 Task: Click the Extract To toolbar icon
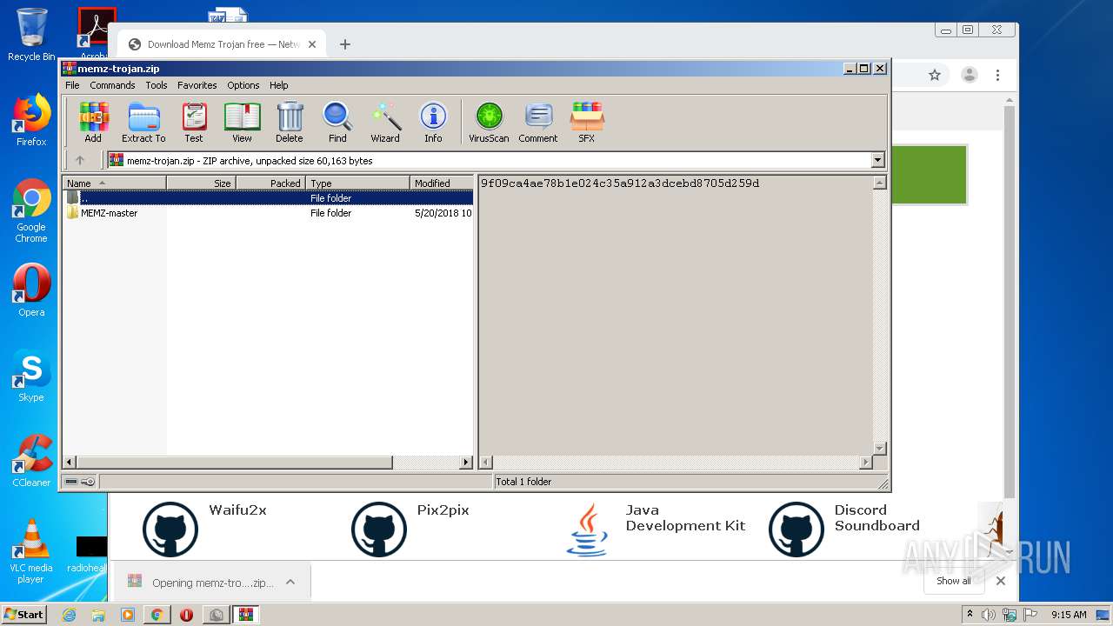click(x=143, y=122)
